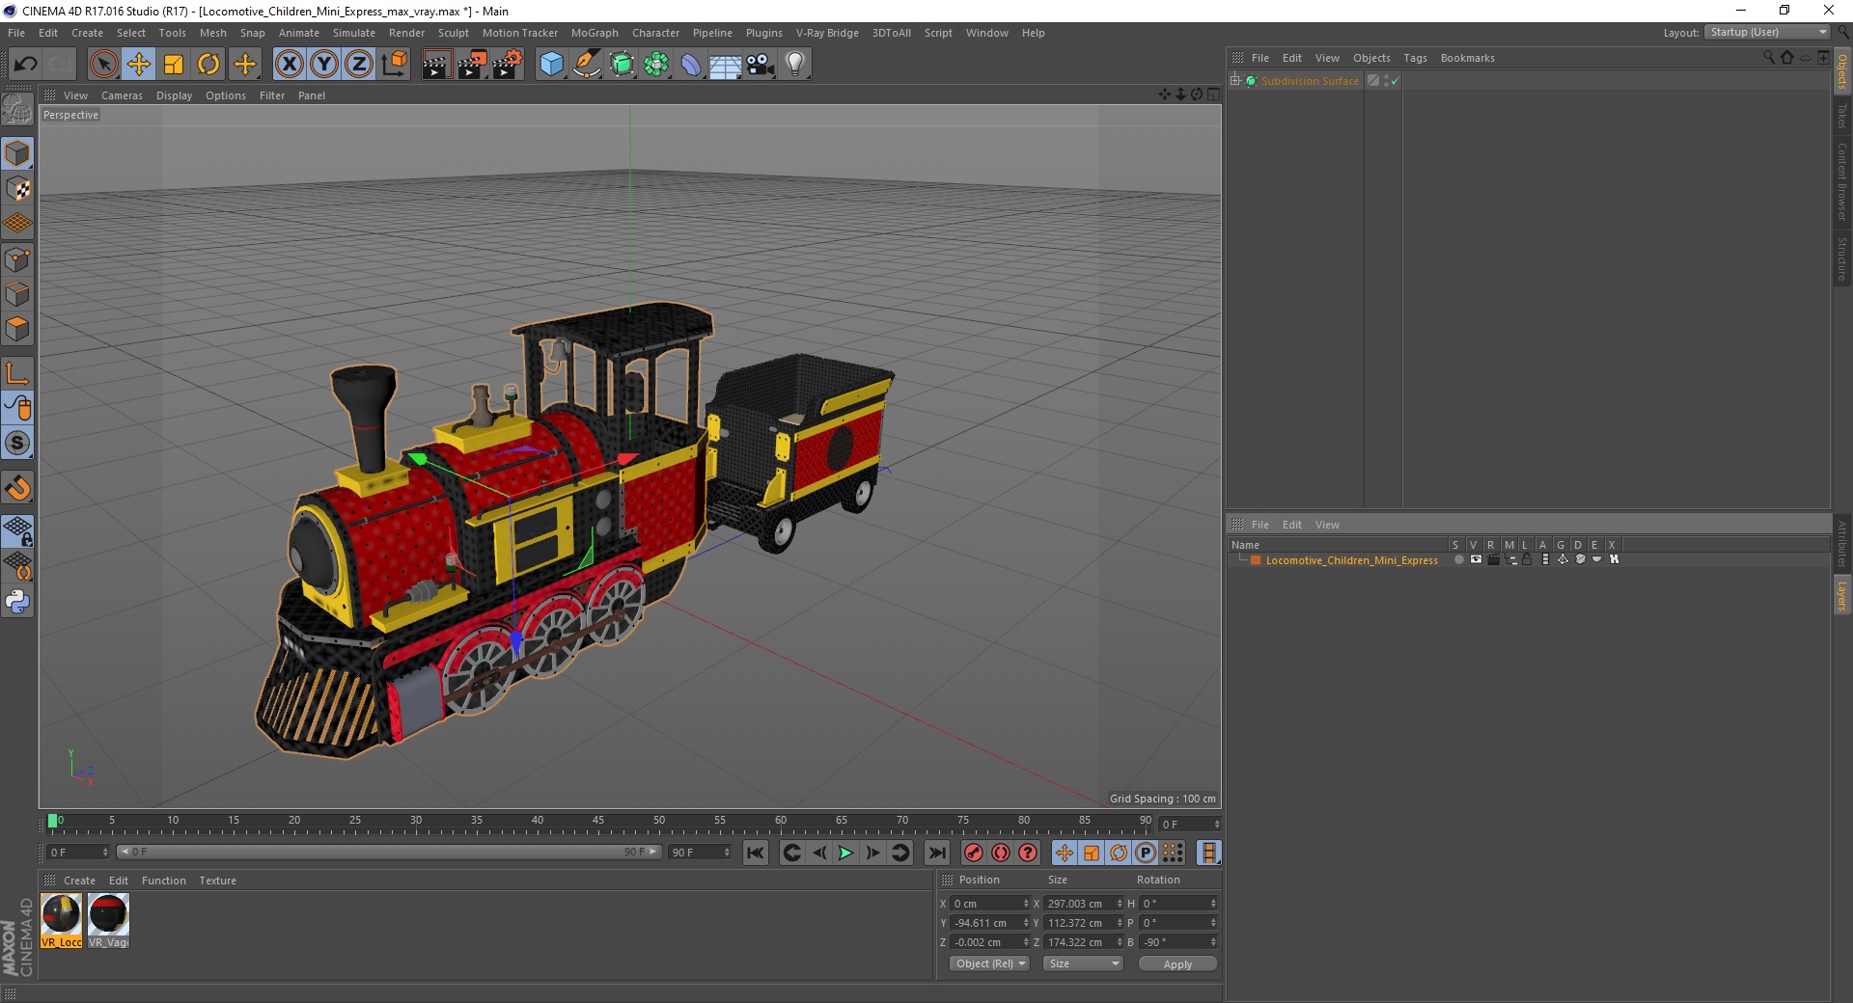
Task: Toggle autokeying
Action: coord(1001,853)
